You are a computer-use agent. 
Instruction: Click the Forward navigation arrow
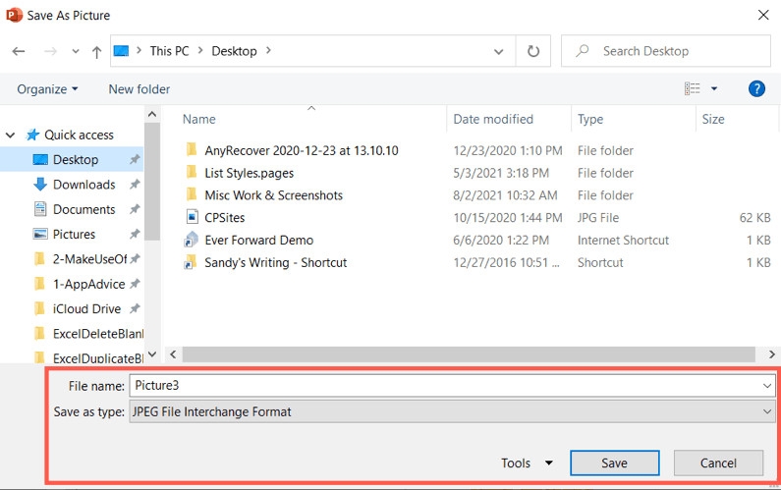(50, 51)
